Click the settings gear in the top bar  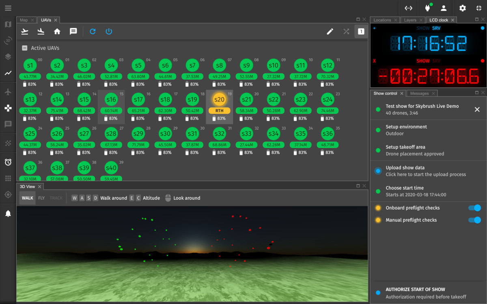462,8
